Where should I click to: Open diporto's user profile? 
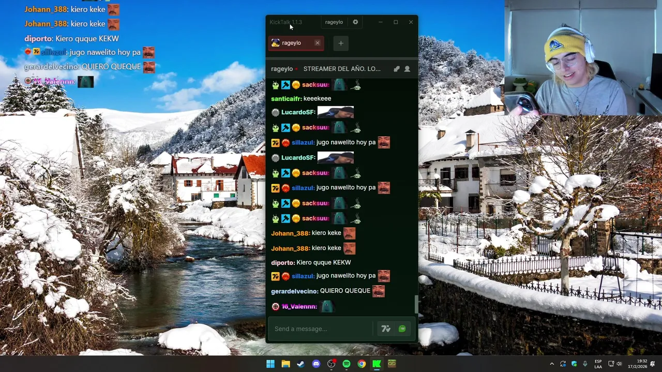click(x=283, y=263)
